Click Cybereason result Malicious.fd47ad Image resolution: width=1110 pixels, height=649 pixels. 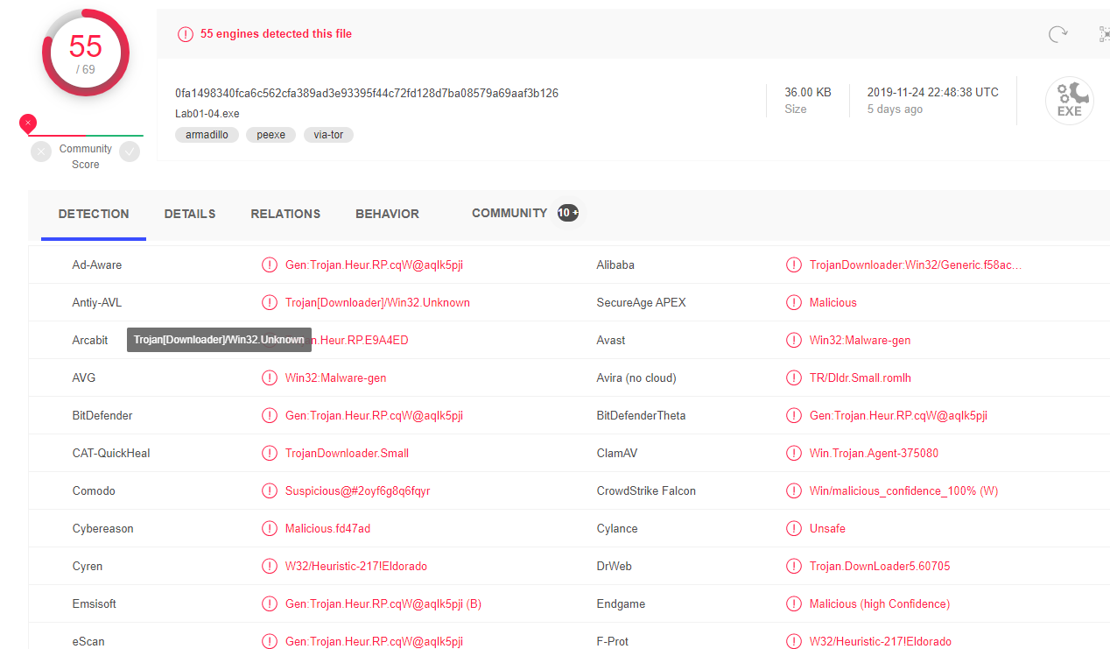pos(327,528)
